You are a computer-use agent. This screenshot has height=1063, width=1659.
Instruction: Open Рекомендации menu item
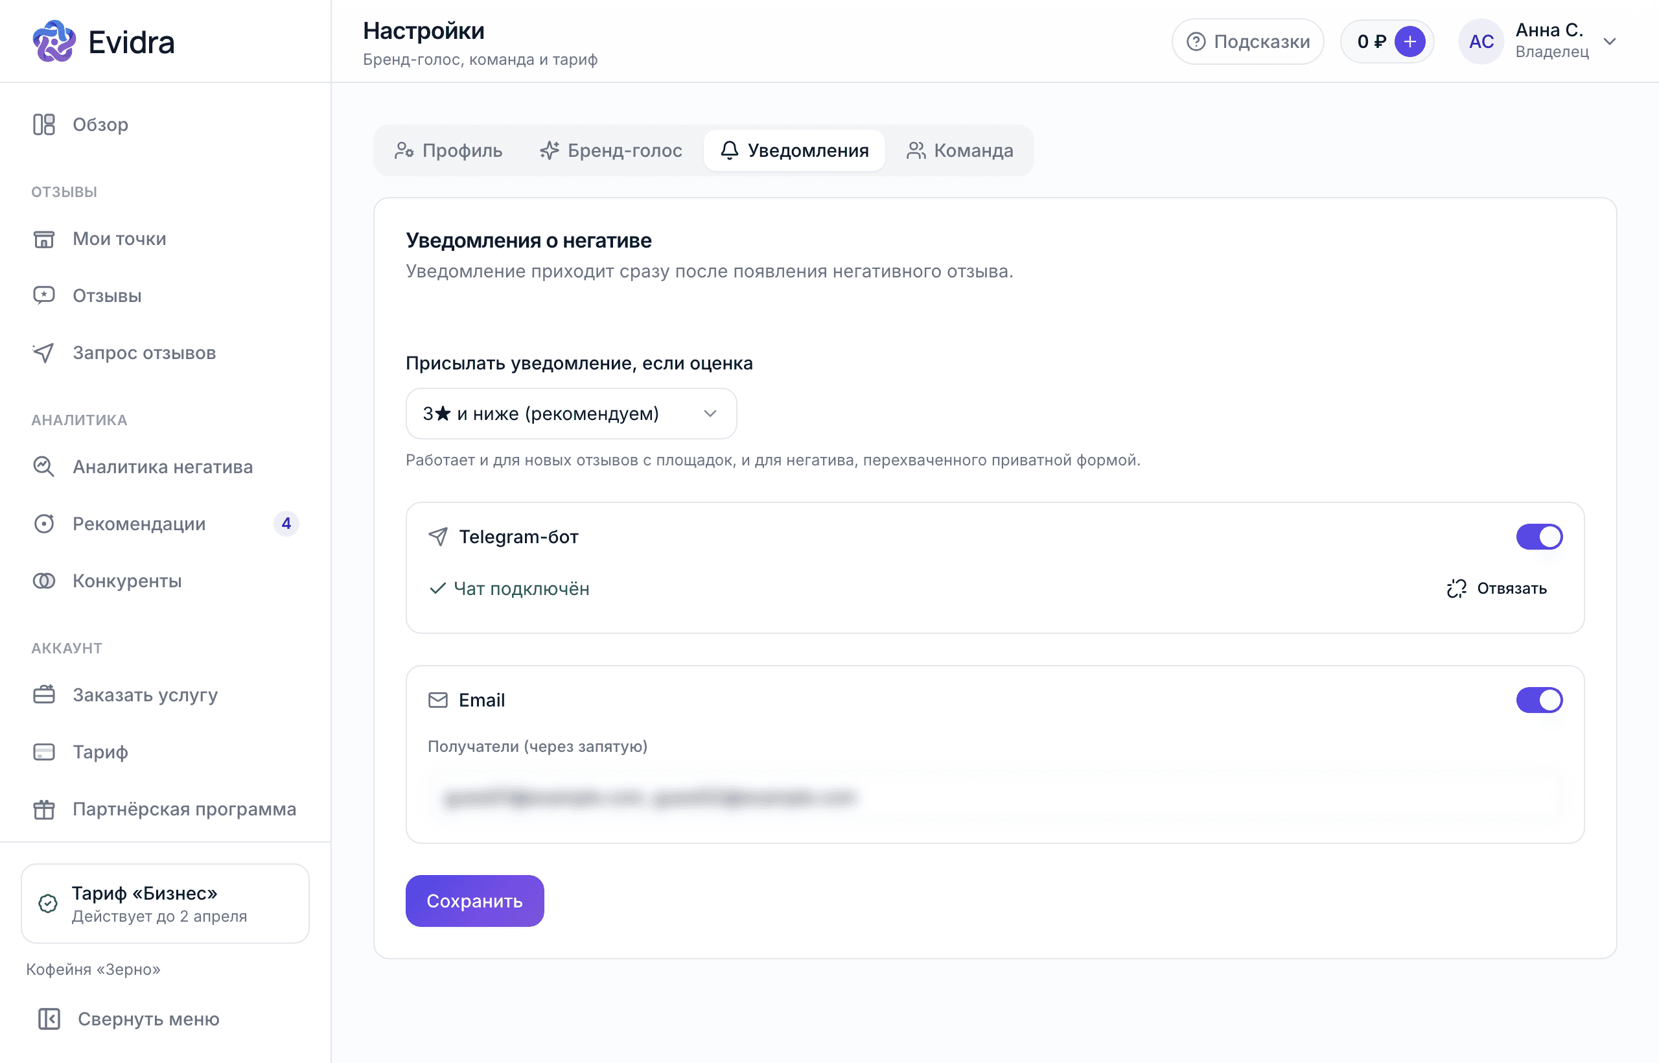166,524
